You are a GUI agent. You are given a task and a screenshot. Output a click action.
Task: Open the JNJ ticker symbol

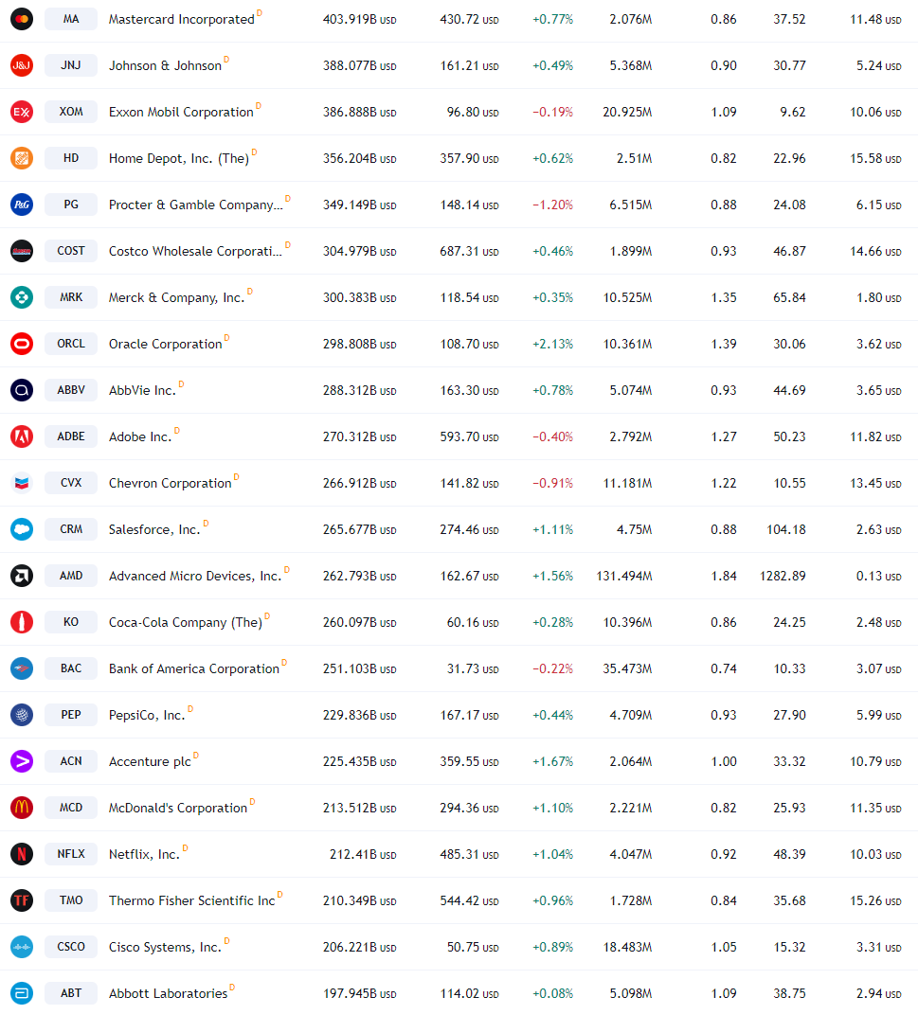click(x=71, y=65)
